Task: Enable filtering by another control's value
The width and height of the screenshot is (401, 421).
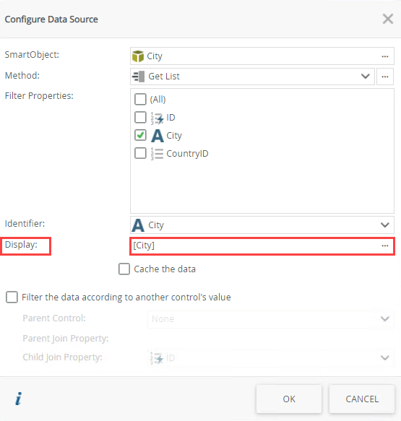Action: coord(12,298)
